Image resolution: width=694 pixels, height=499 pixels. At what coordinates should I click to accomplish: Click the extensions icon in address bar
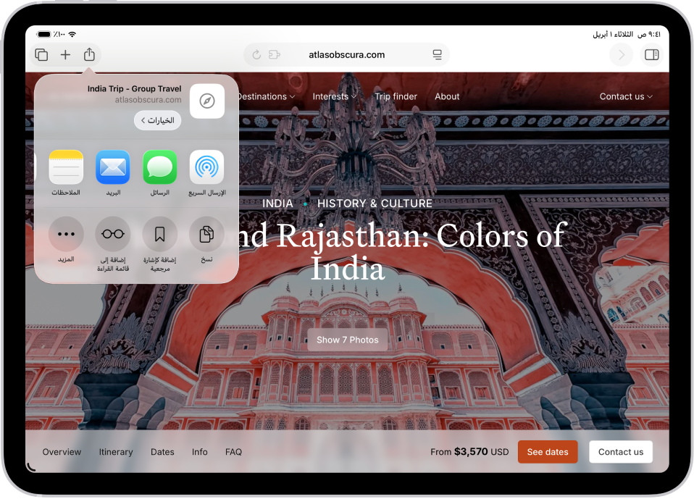pos(275,55)
